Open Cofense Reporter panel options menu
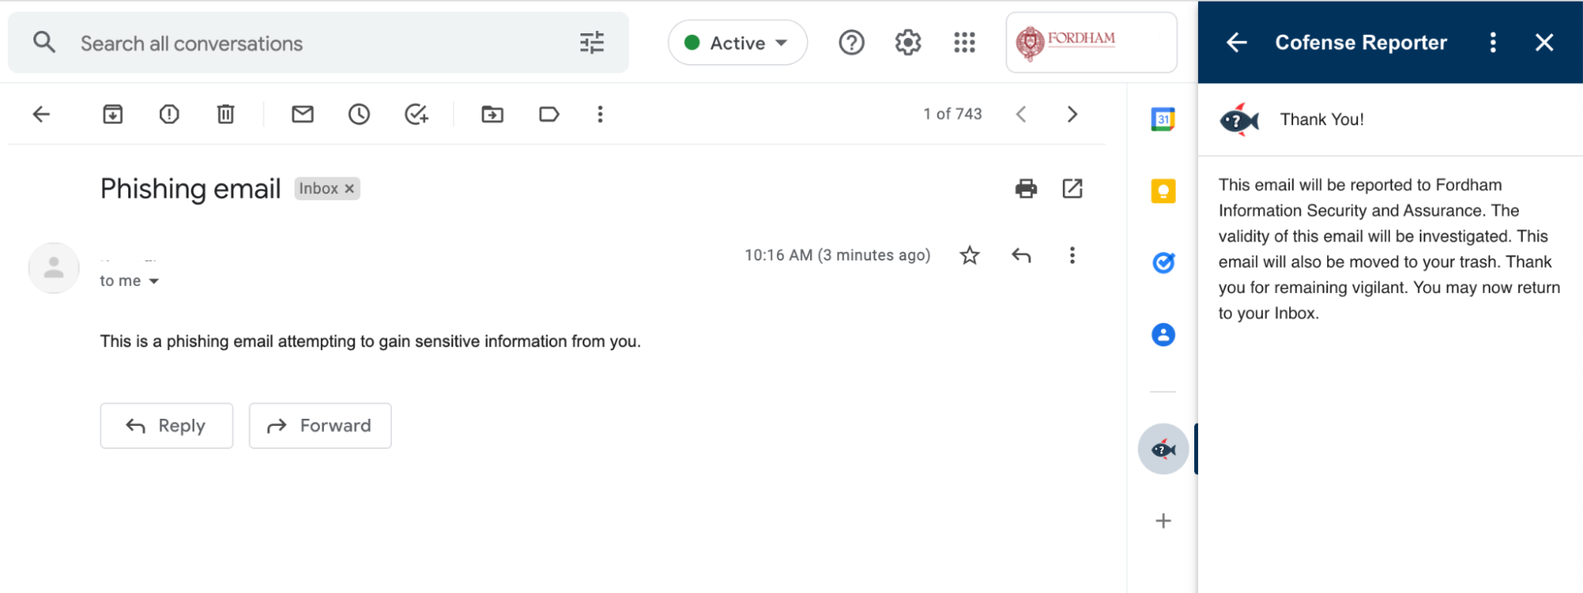Image resolution: width=1583 pixels, height=593 pixels. tap(1494, 43)
